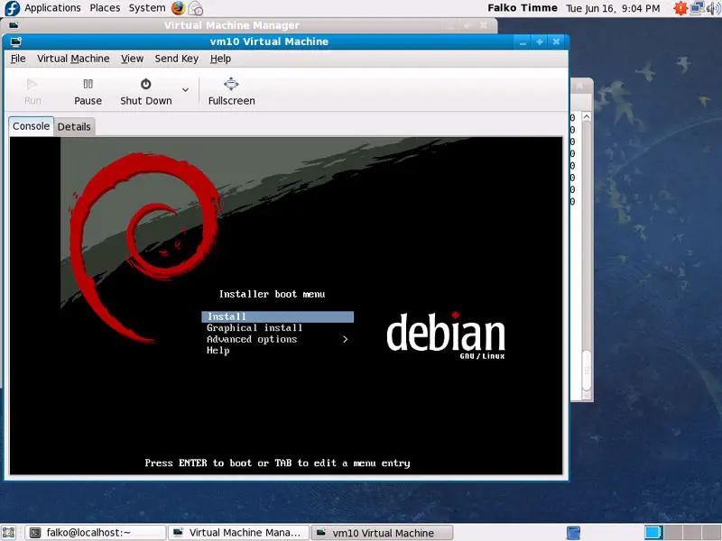Select Graphical install in boot menu

coord(255,328)
